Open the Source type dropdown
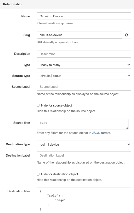This screenshot has width=134, height=213. coord(84,76)
